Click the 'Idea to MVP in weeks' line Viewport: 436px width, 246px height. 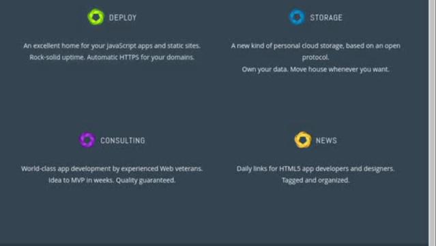[x=81, y=180]
